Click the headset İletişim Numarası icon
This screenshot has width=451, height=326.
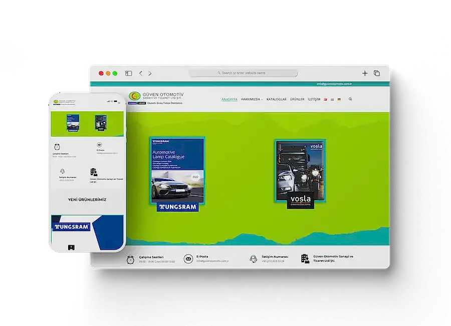[x=254, y=259]
